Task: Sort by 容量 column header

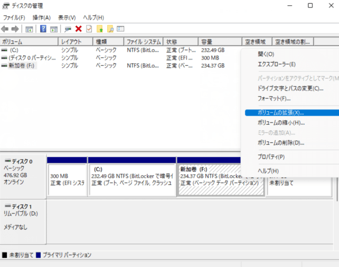Action: (220, 41)
